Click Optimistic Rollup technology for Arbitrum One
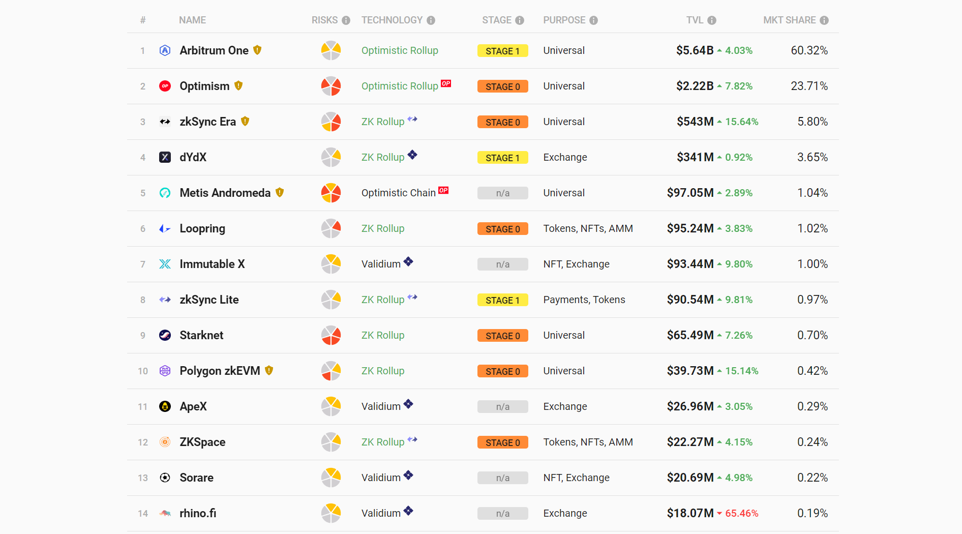This screenshot has width=962, height=534. pyautogui.click(x=400, y=50)
